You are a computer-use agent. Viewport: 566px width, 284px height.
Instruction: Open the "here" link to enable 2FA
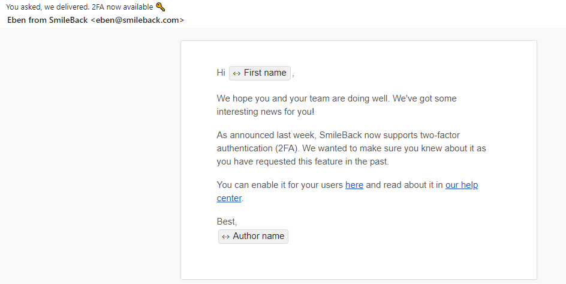[354, 185]
